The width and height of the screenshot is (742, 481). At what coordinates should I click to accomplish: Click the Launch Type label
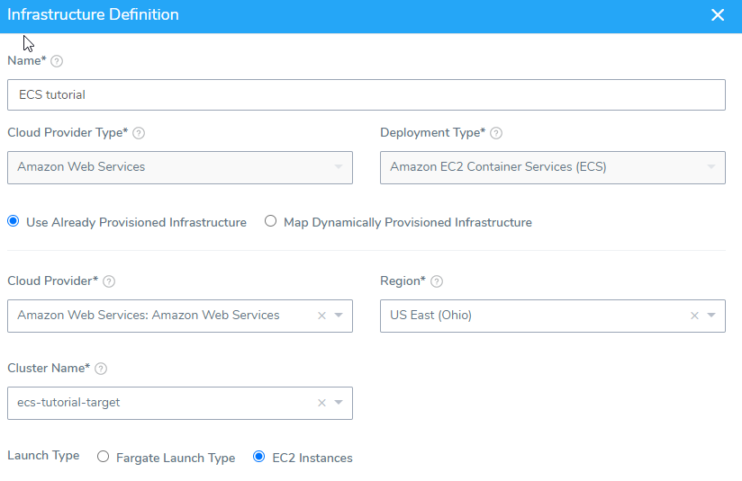[x=43, y=456]
